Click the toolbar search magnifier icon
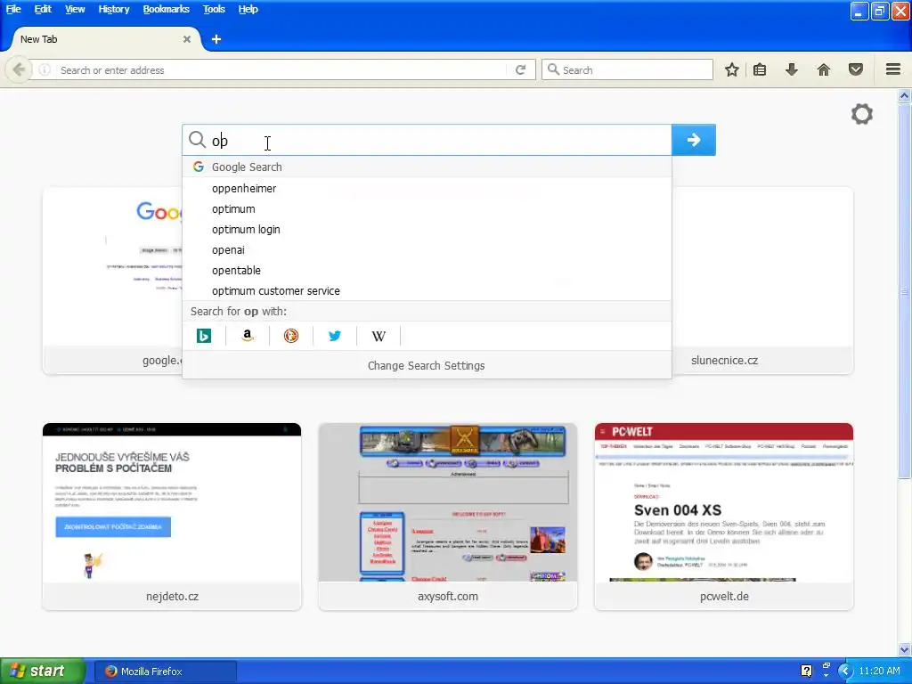Screen dimensions: 912x684 click(554, 69)
